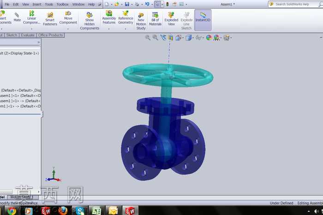Image resolution: width=323 pixels, height=215 pixels.
Task: Open the View menu
Action: [x=25, y=4]
